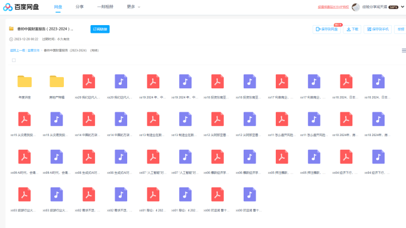Open the xs11 PDF document
The height and width of the screenshot is (228, 406).
point(282,119)
